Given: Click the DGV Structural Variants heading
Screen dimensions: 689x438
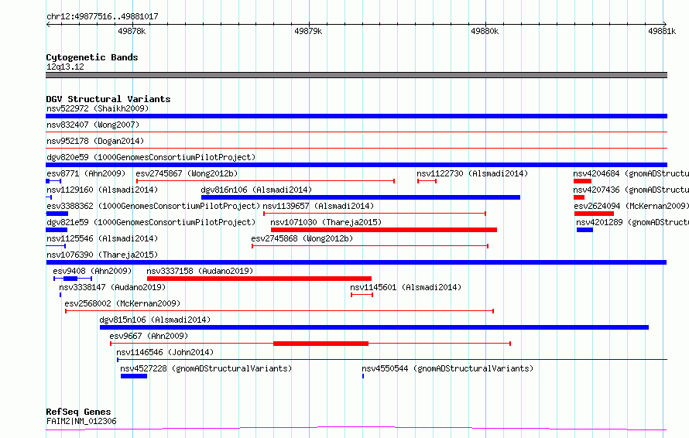Looking at the screenshot, I should 108,99.
